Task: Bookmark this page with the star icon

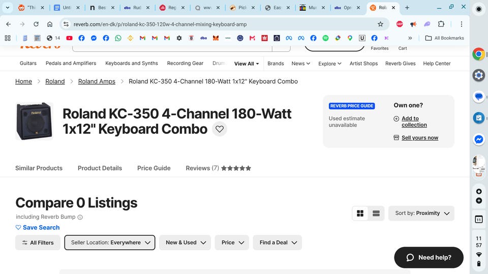Action: pyautogui.click(x=380, y=24)
